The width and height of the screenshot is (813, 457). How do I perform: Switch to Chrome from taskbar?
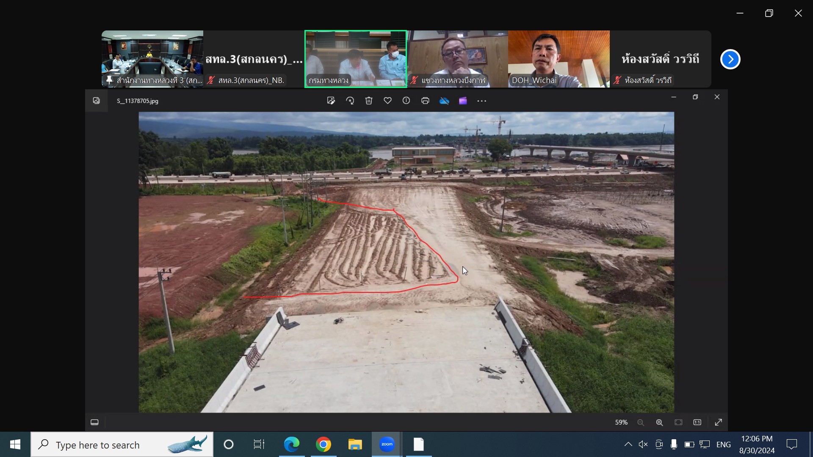coord(323,444)
